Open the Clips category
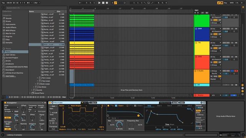 8,39
